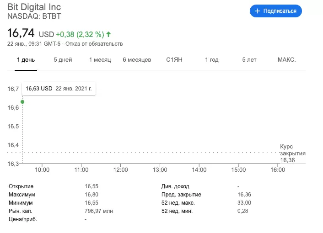
Task: Click the green up arrow beside price change
Action: pyautogui.click(x=109, y=34)
